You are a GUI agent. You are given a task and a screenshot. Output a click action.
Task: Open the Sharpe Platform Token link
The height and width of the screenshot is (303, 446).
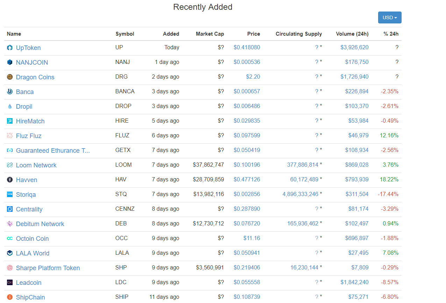(48, 268)
